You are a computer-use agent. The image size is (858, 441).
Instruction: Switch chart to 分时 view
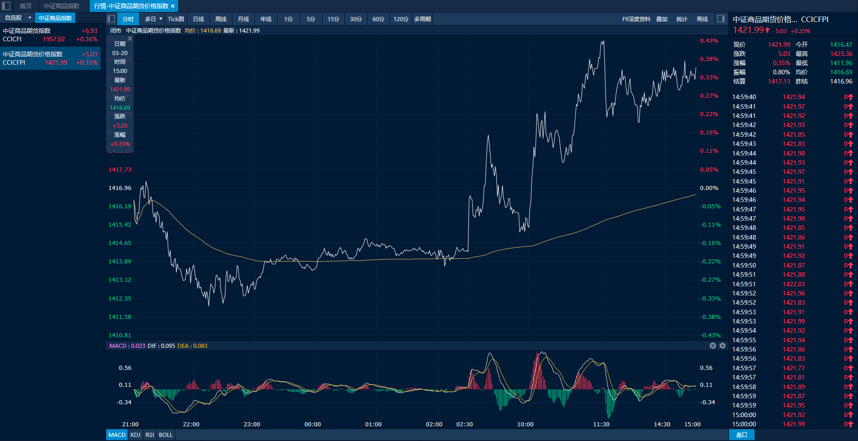(128, 19)
